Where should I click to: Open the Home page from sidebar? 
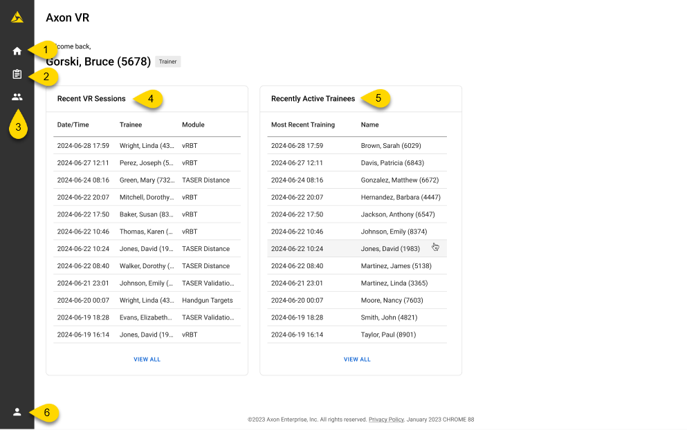click(17, 50)
